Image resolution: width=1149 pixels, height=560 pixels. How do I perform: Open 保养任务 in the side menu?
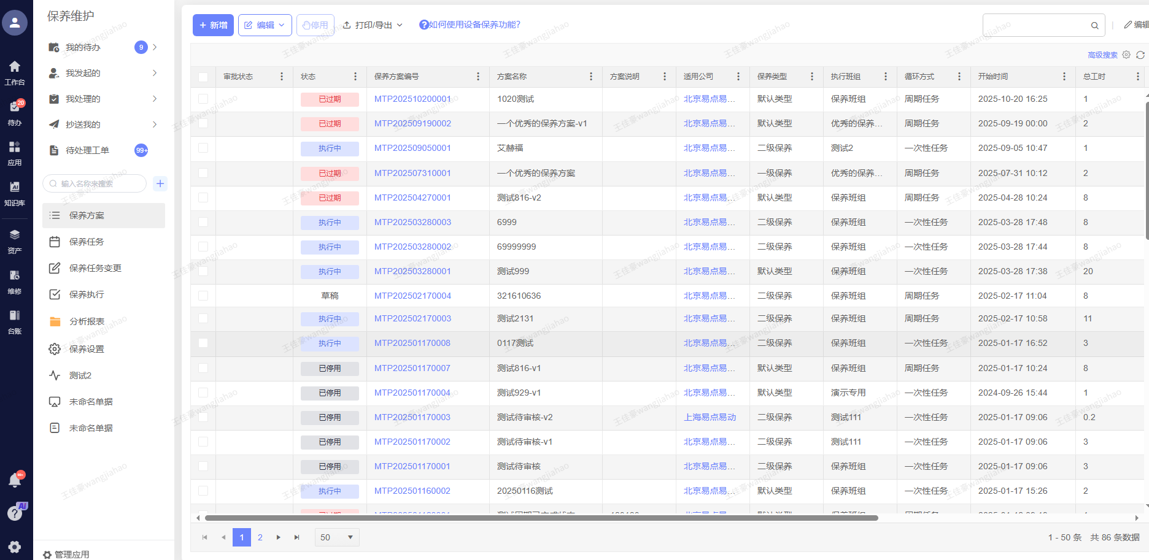tap(87, 242)
